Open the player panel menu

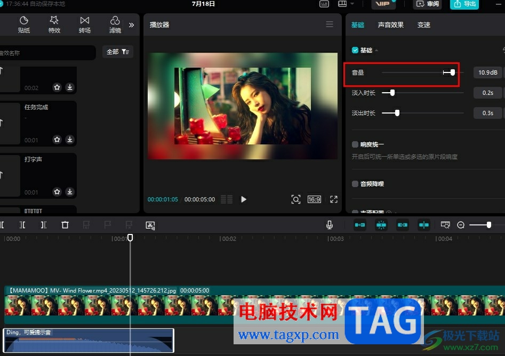[330, 25]
